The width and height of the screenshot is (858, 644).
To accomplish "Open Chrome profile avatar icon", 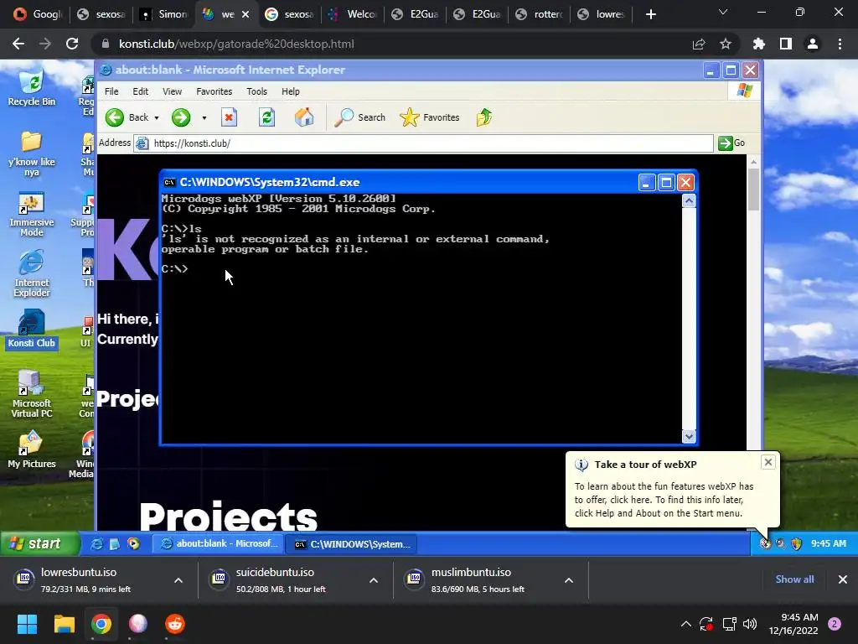I will [813, 44].
